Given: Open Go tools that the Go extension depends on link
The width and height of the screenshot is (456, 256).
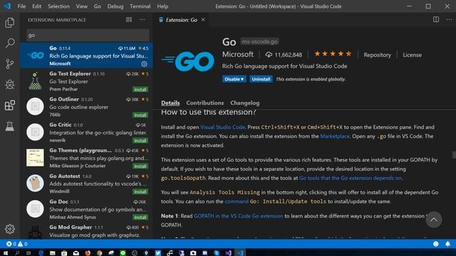Looking at the screenshot, I should [x=351, y=178].
